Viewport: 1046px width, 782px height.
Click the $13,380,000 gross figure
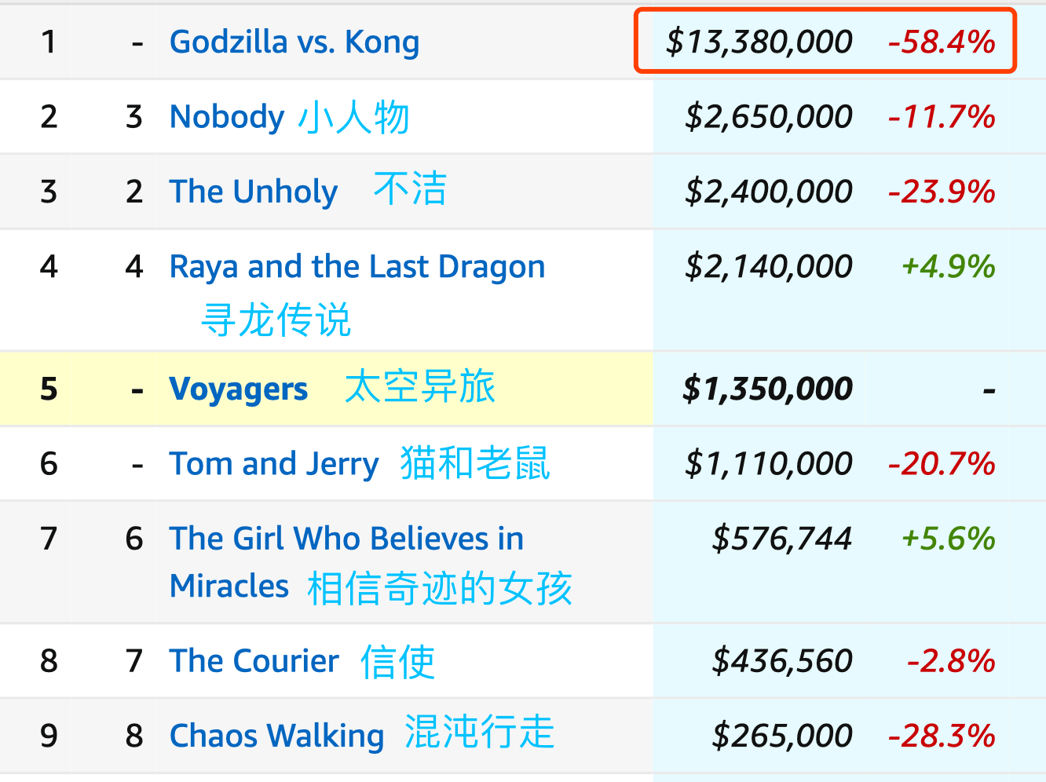click(759, 42)
